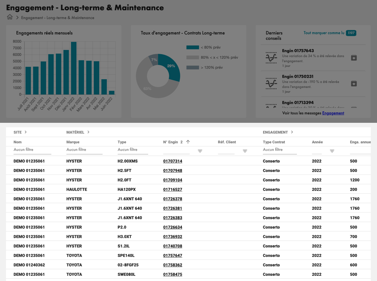
Task: Open engine 01726634 details
Action: point(173,227)
